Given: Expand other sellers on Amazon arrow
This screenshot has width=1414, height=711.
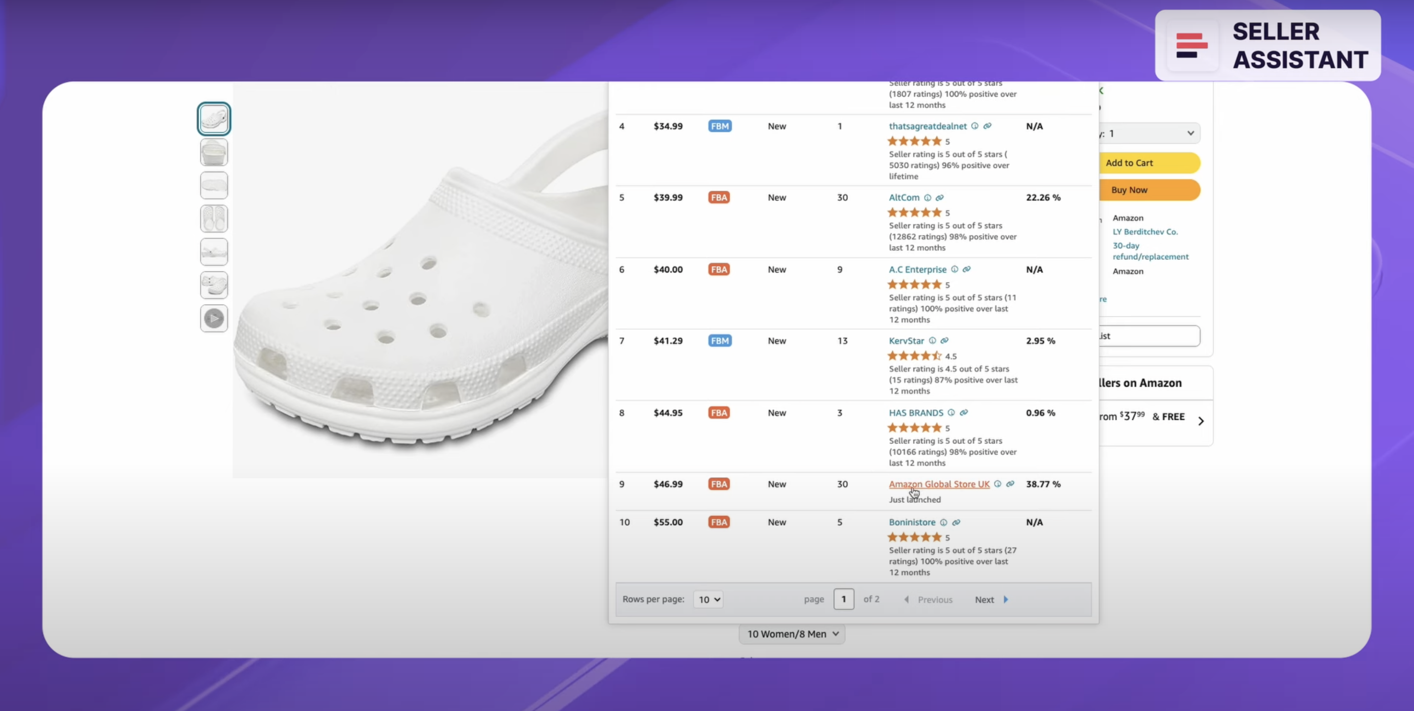Looking at the screenshot, I should click(1201, 421).
